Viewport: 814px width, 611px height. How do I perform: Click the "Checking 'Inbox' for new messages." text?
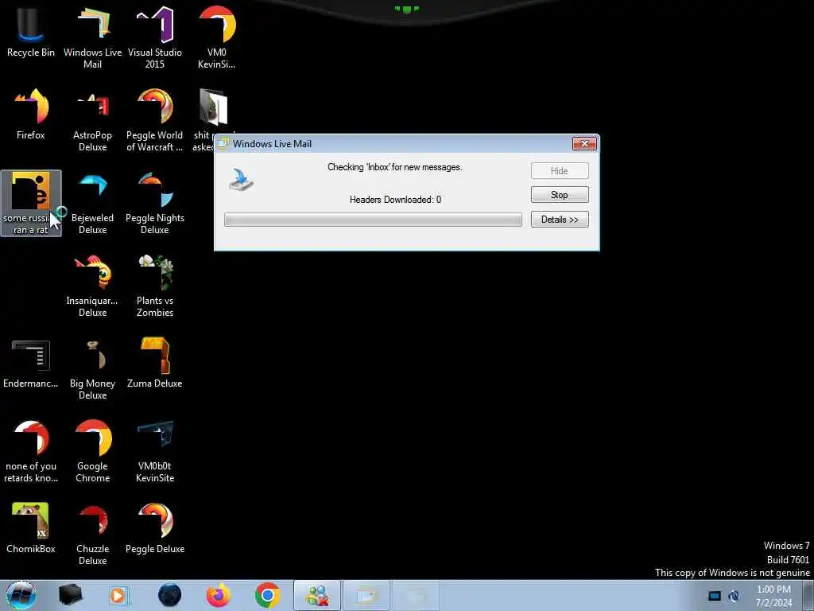[394, 167]
